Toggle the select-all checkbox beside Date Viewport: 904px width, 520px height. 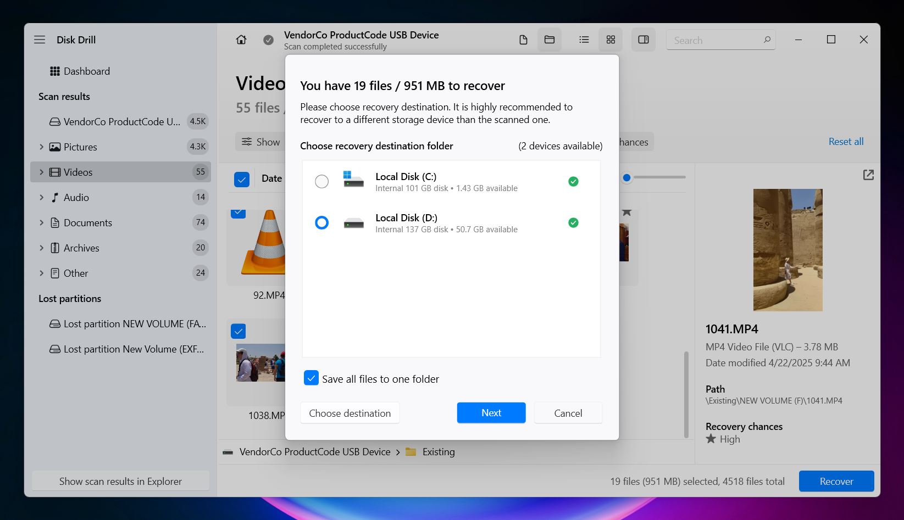(x=242, y=179)
